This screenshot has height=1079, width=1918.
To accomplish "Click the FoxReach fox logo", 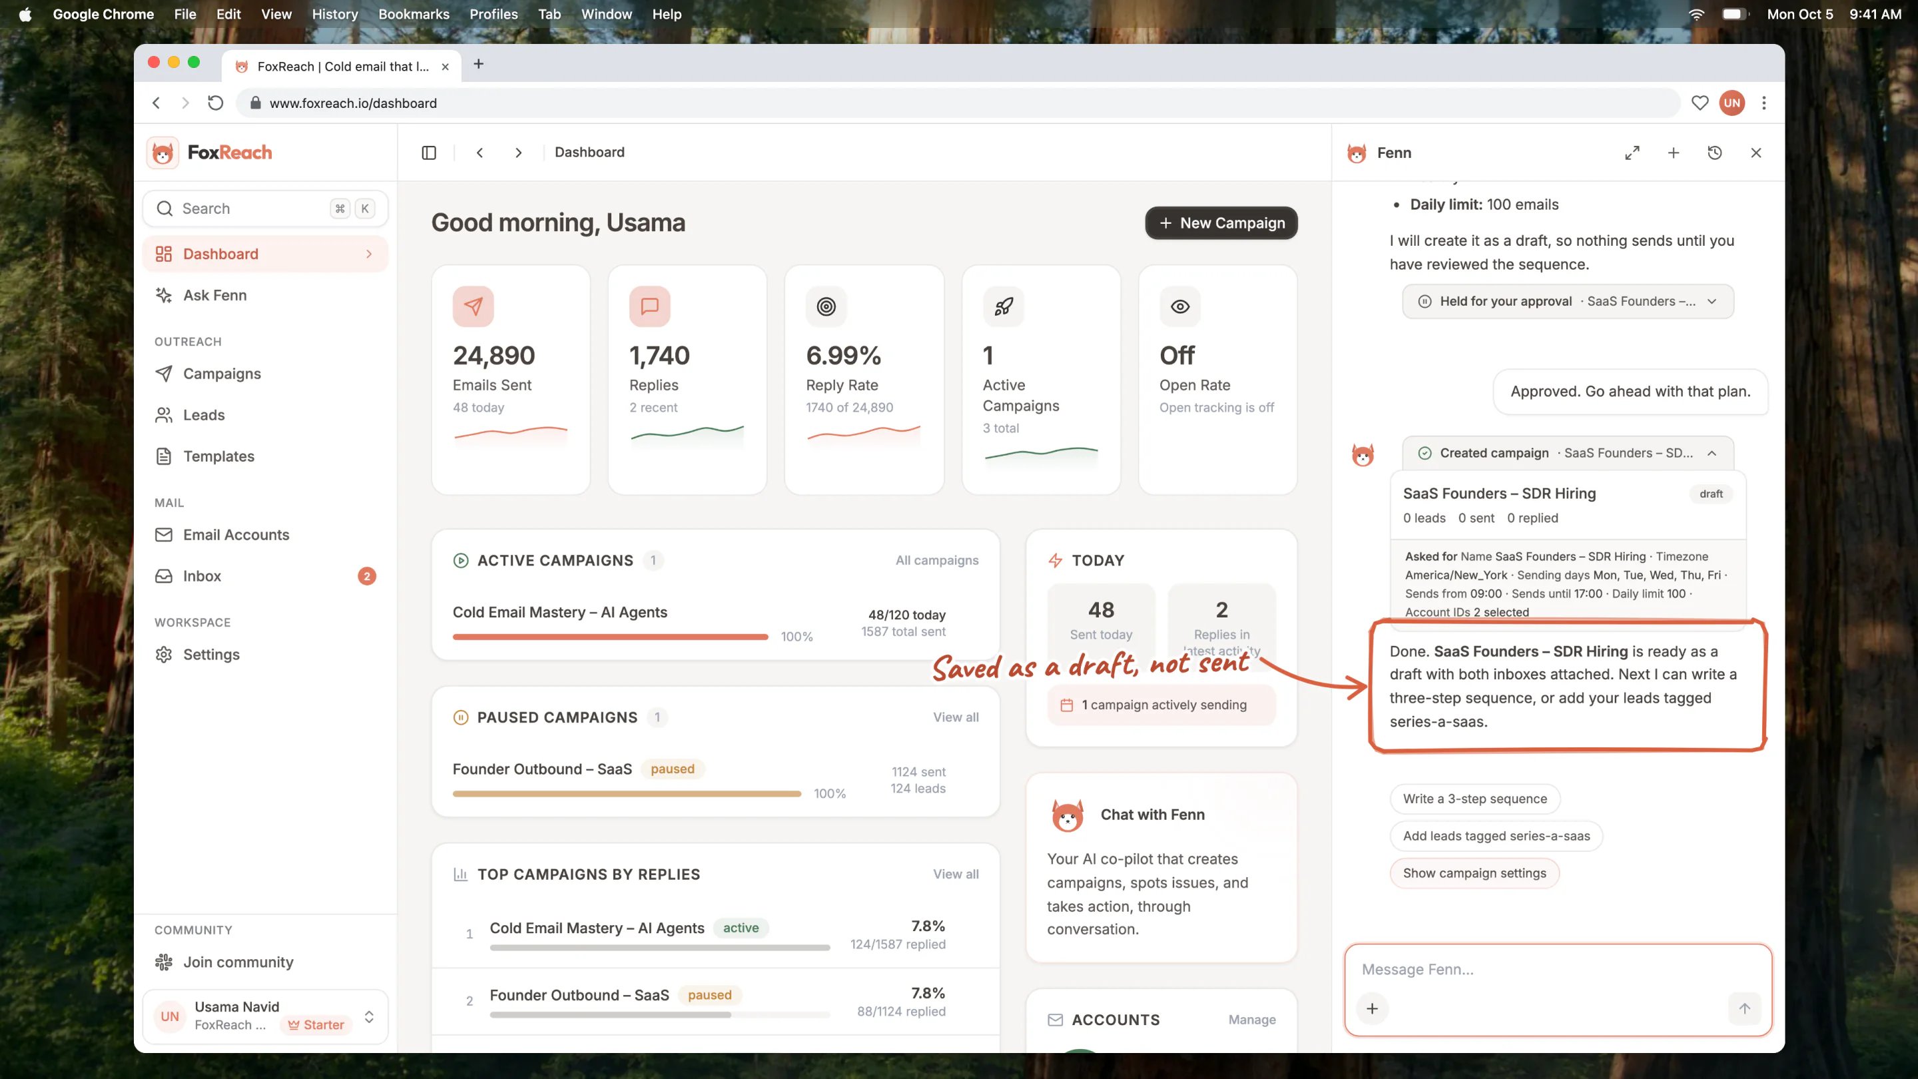I will pyautogui.click(x=162, y=153).
